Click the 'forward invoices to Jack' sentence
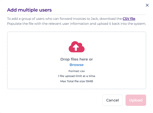 click(x=71, y=18)
